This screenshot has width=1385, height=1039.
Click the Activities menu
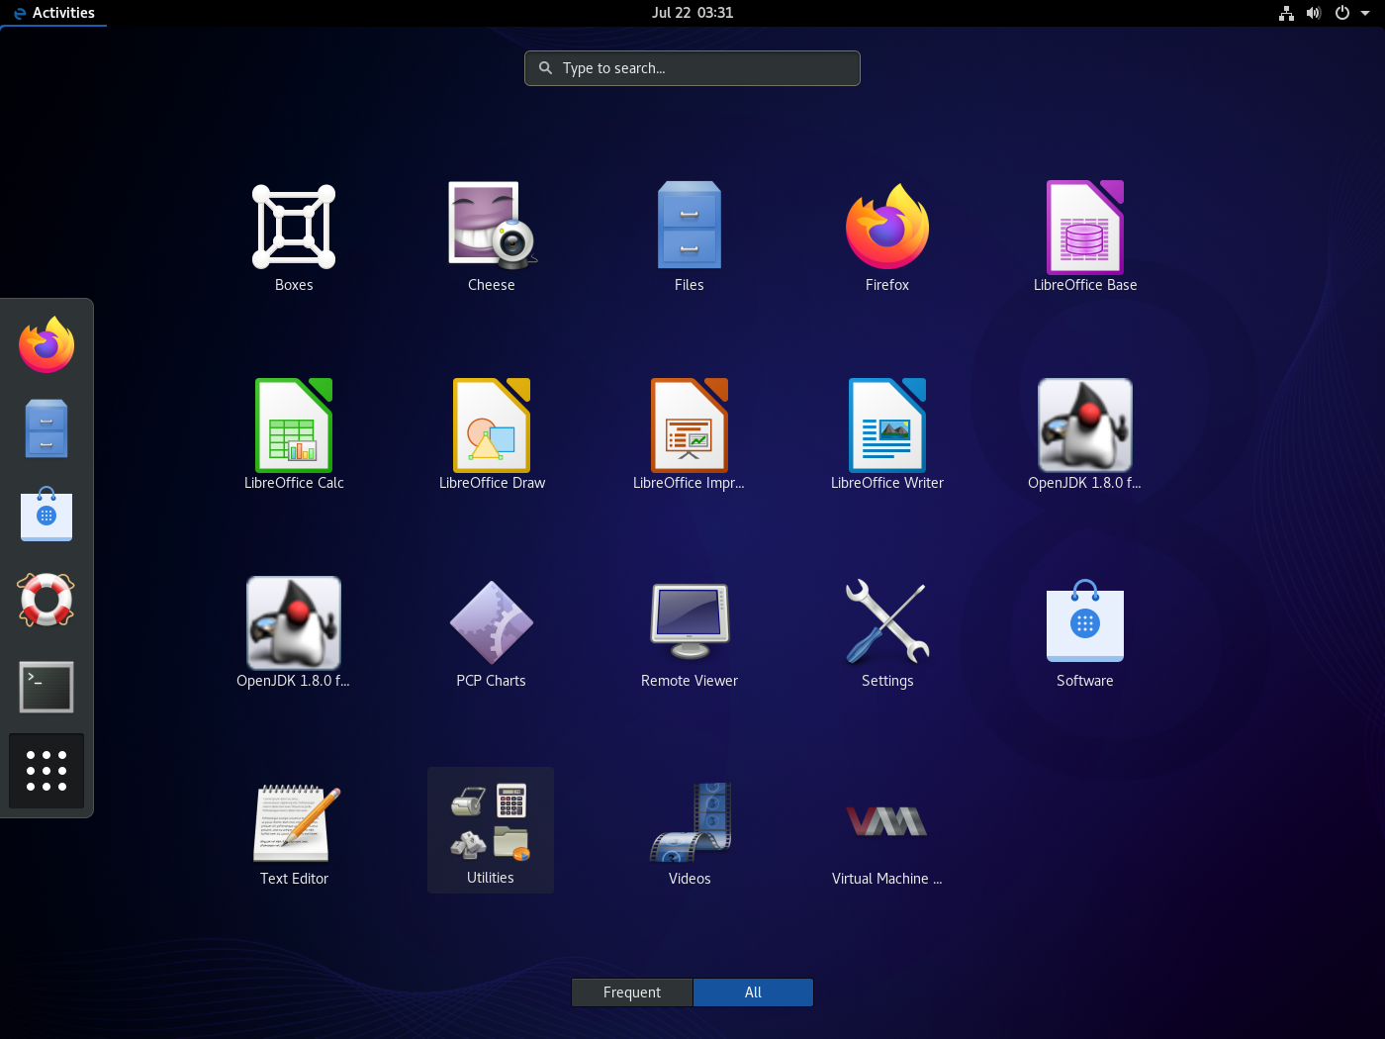point(53,13)
